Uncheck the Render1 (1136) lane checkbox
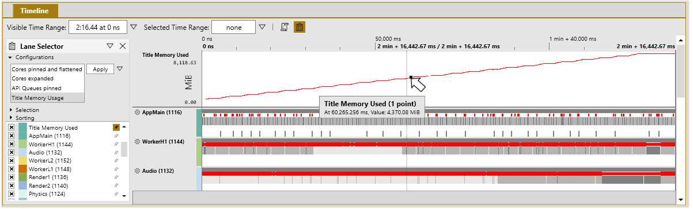Screen dimensions: 693x209 11,177
